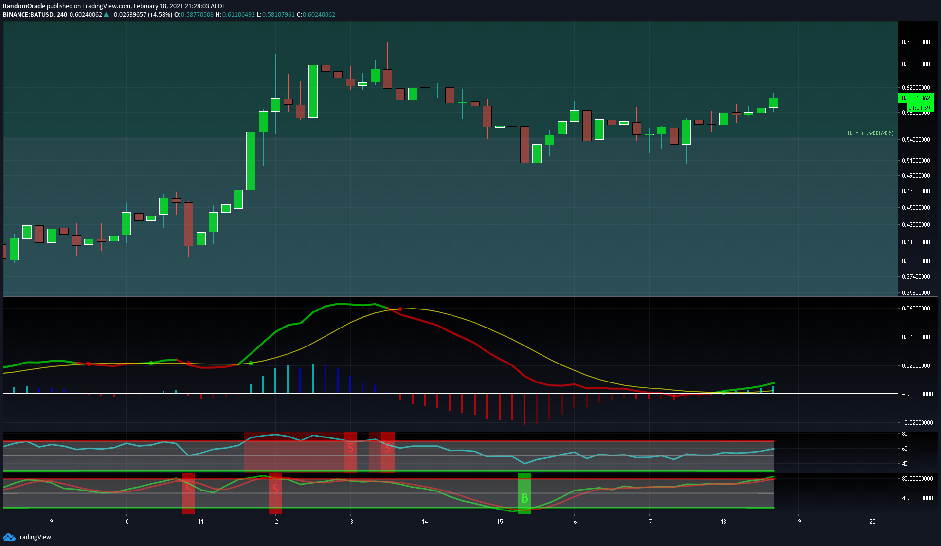
Task: Click the 0.39000000 price axis label
Action: pos(916,261)
